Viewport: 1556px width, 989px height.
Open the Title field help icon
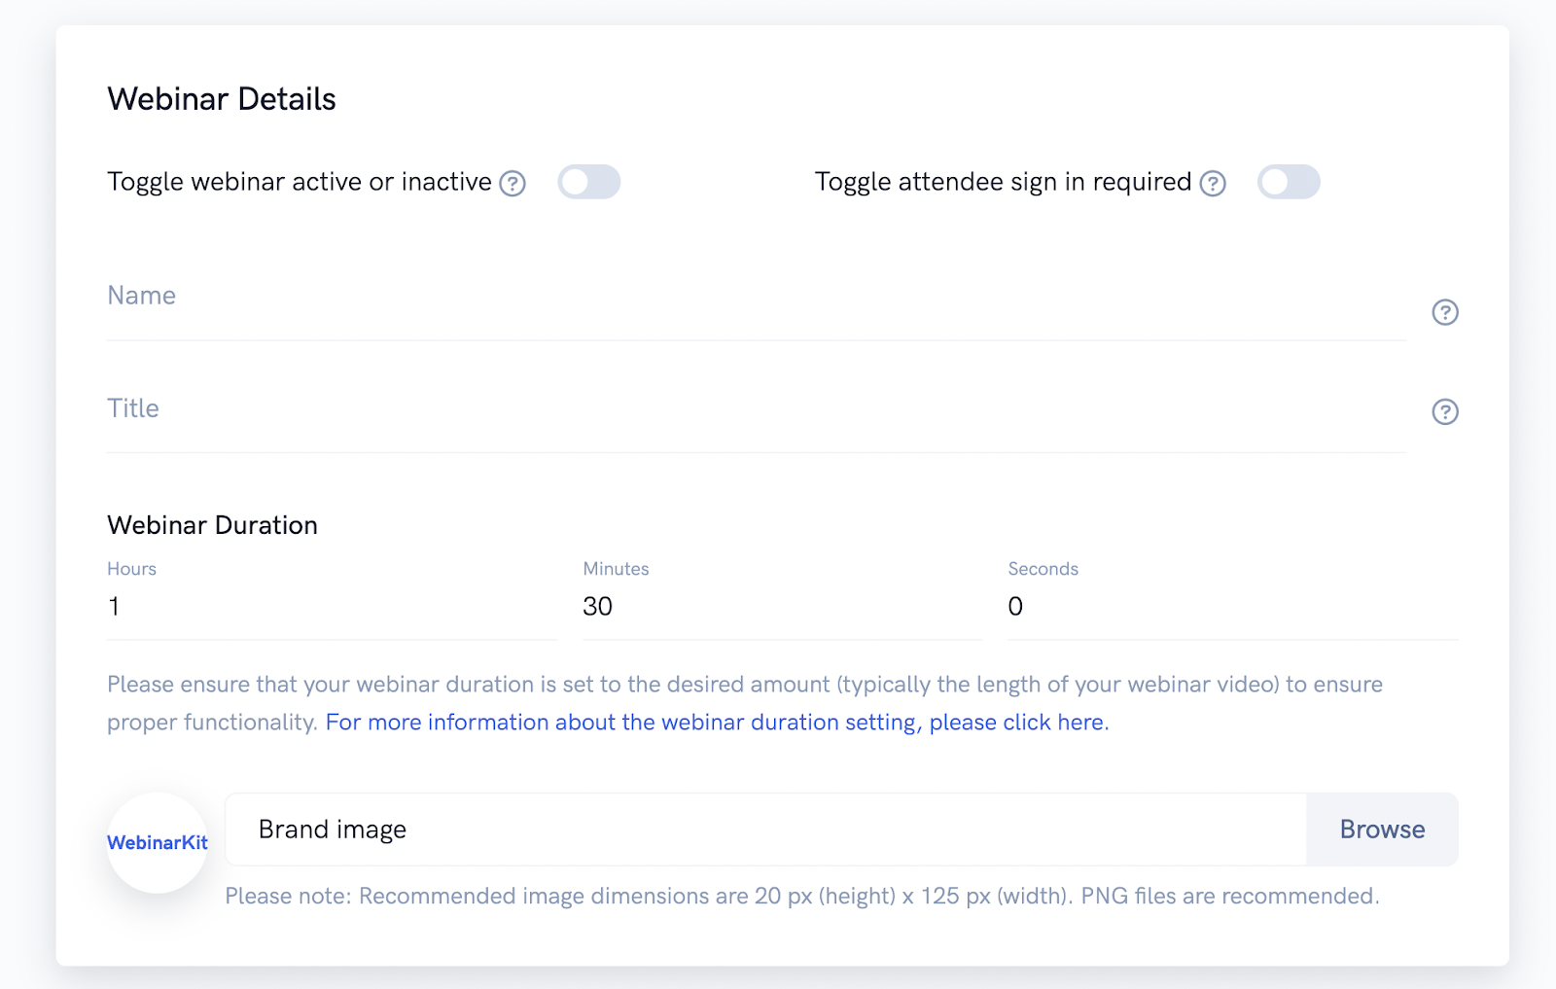1445,412
